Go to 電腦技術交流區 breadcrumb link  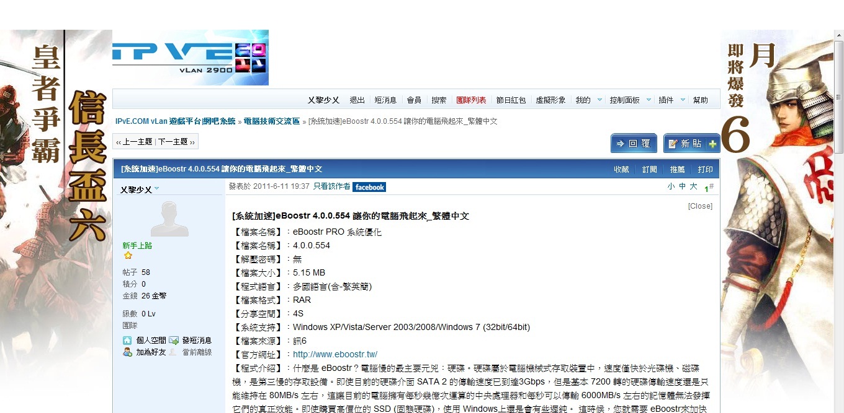pyautogui.click(x=272, y=121)
